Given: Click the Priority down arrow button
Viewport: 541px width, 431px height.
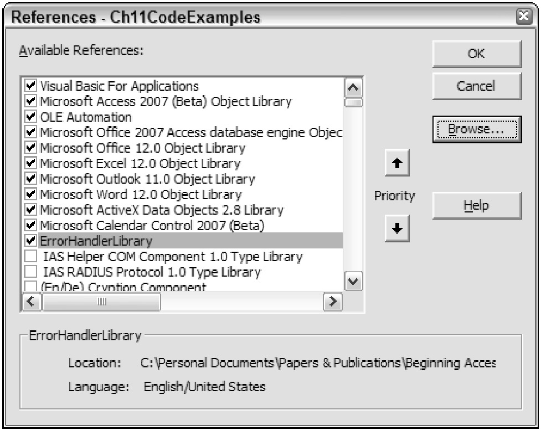Looking at the screenshot, I should [396, 227].
